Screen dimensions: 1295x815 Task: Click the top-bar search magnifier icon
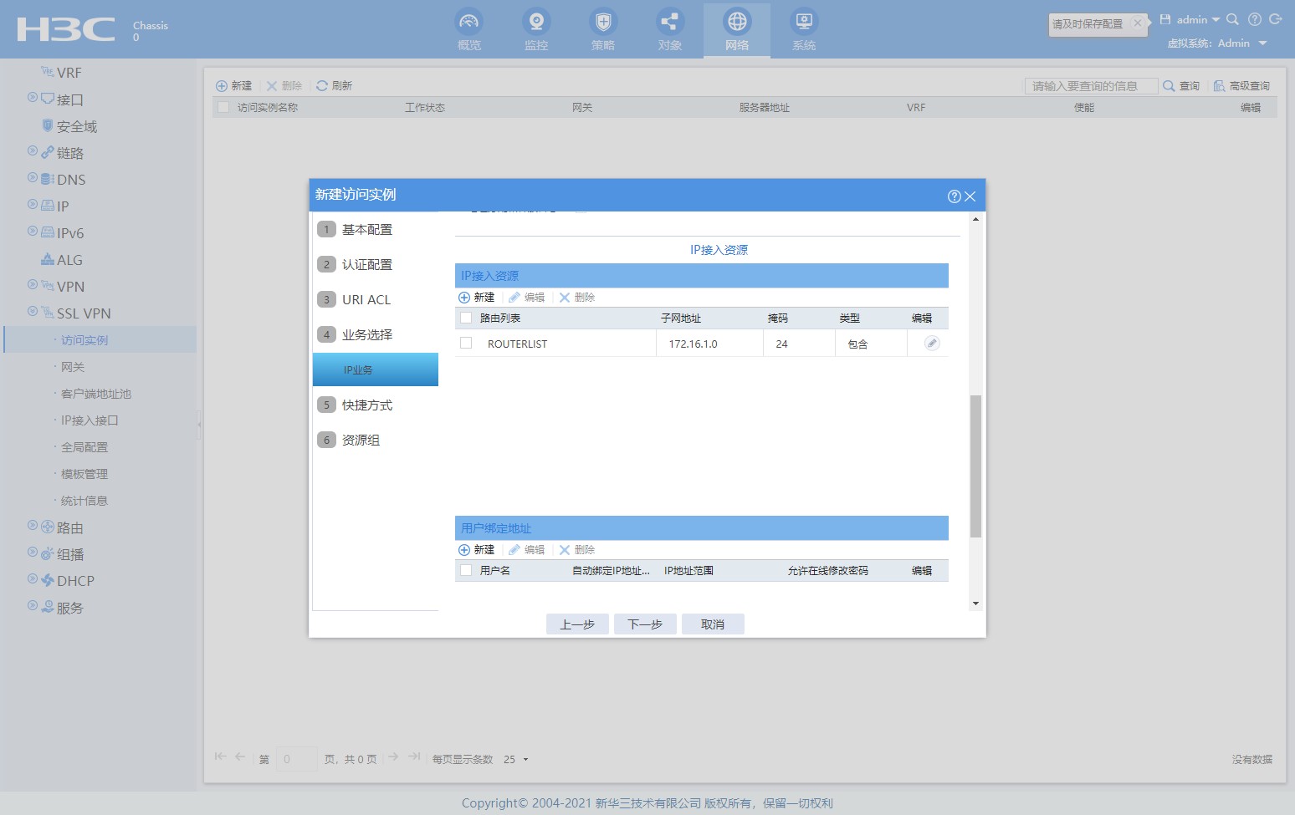click(x=1232, y=19)
